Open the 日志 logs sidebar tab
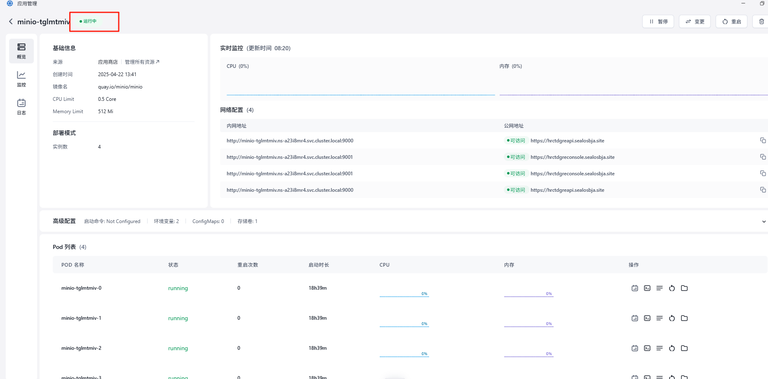Image resolution: width=768 pixels, height=379 pixels. coord(21,107)
